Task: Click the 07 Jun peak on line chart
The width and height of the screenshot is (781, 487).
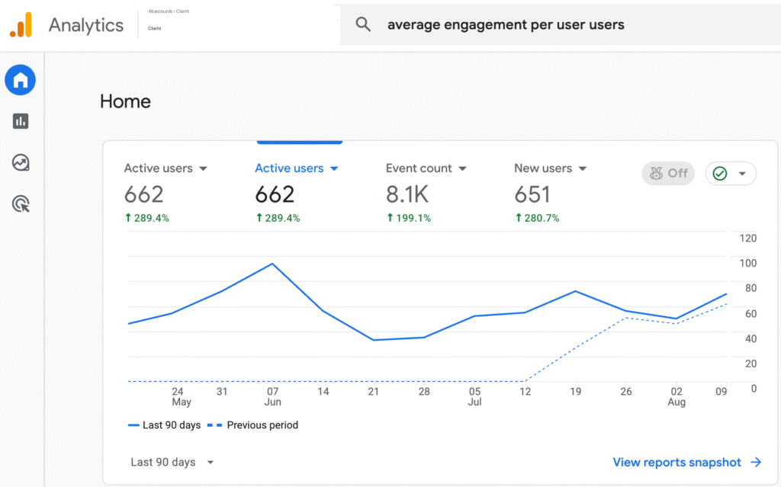Action: coord(272,264)
